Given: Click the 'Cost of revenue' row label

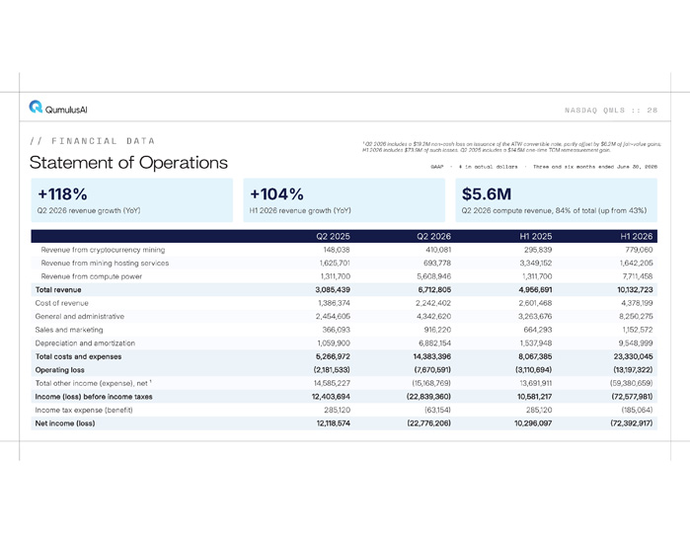Looking at the screenshot, I should pos(61,303).
